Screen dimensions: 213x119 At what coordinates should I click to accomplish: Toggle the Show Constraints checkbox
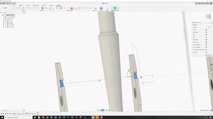click(206, 47)
